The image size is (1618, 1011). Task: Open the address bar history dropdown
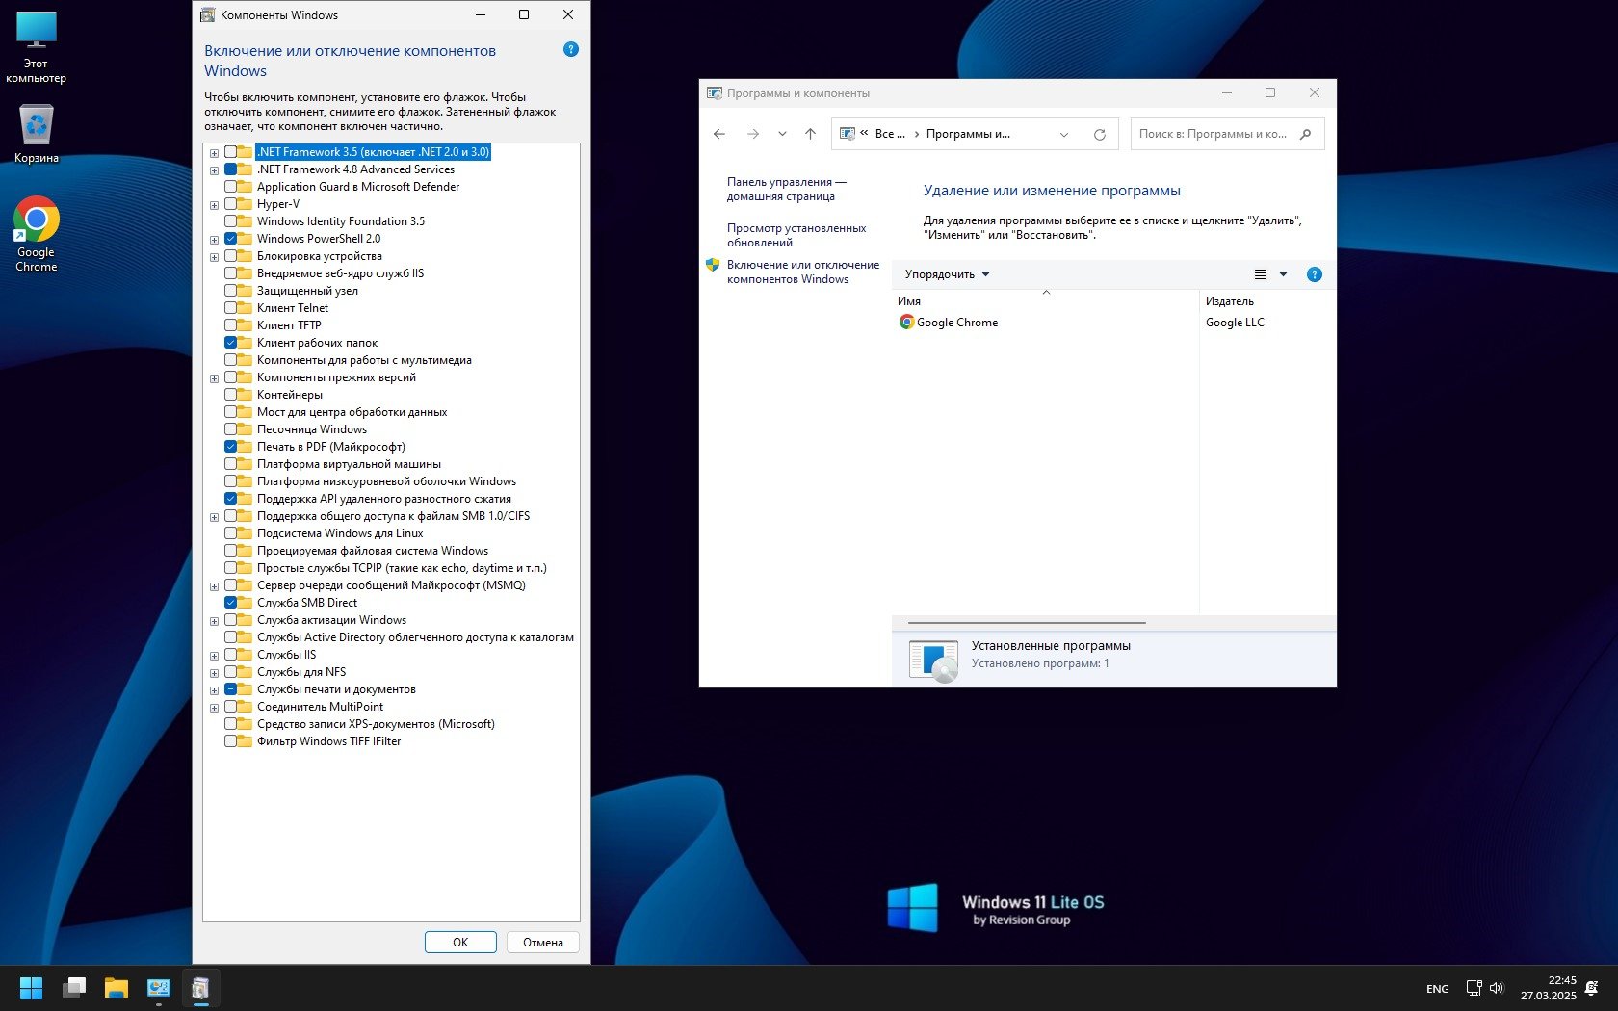1064,134
